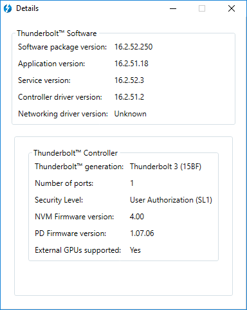Click the Software package version label
The width and height of the screenshot is (247, 310).
click(62, 47)
